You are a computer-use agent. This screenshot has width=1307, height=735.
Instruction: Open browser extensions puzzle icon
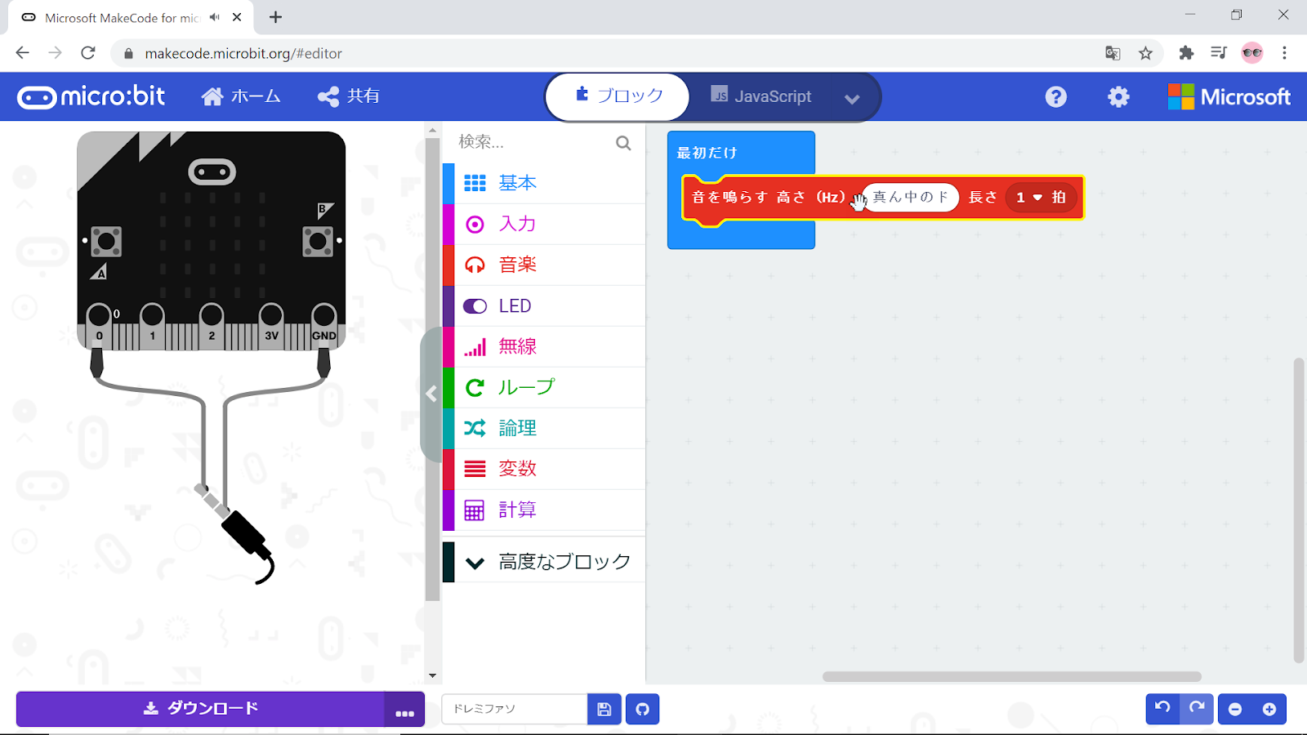click(x=1186, y=53)
